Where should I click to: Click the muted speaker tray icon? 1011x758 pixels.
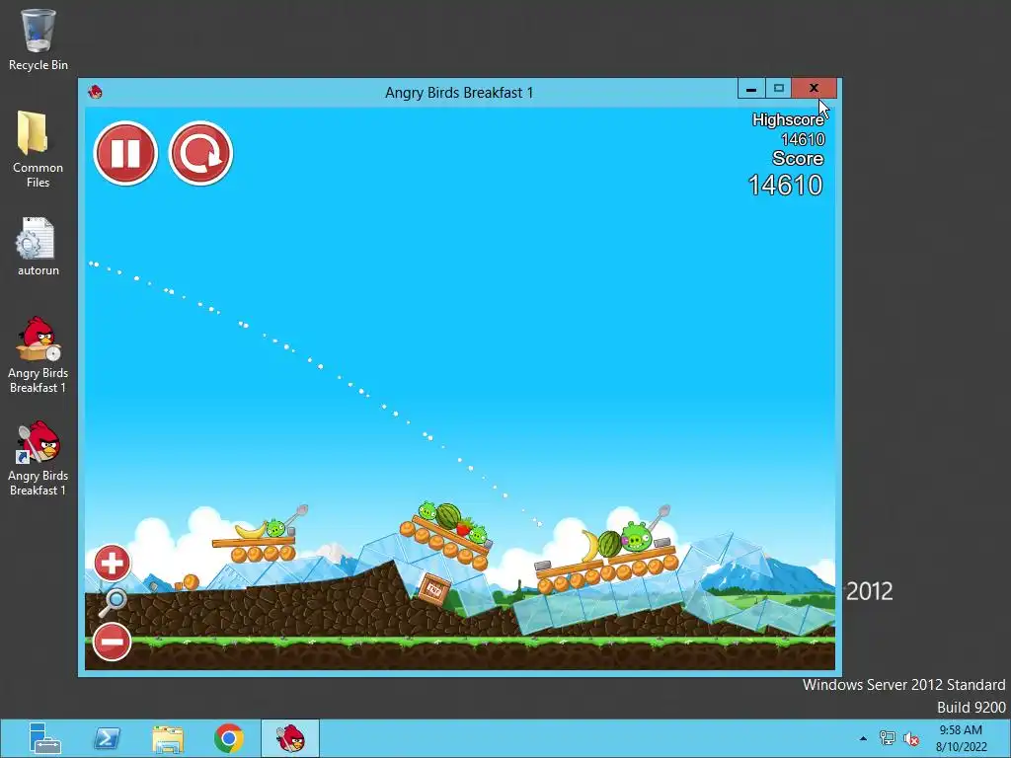point(911,738)
